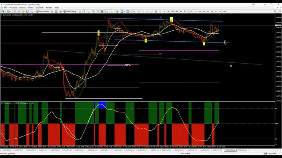Open the Aiuto menu
The height and width of the screenshot is (158, 282).
[x=57, y=8]
